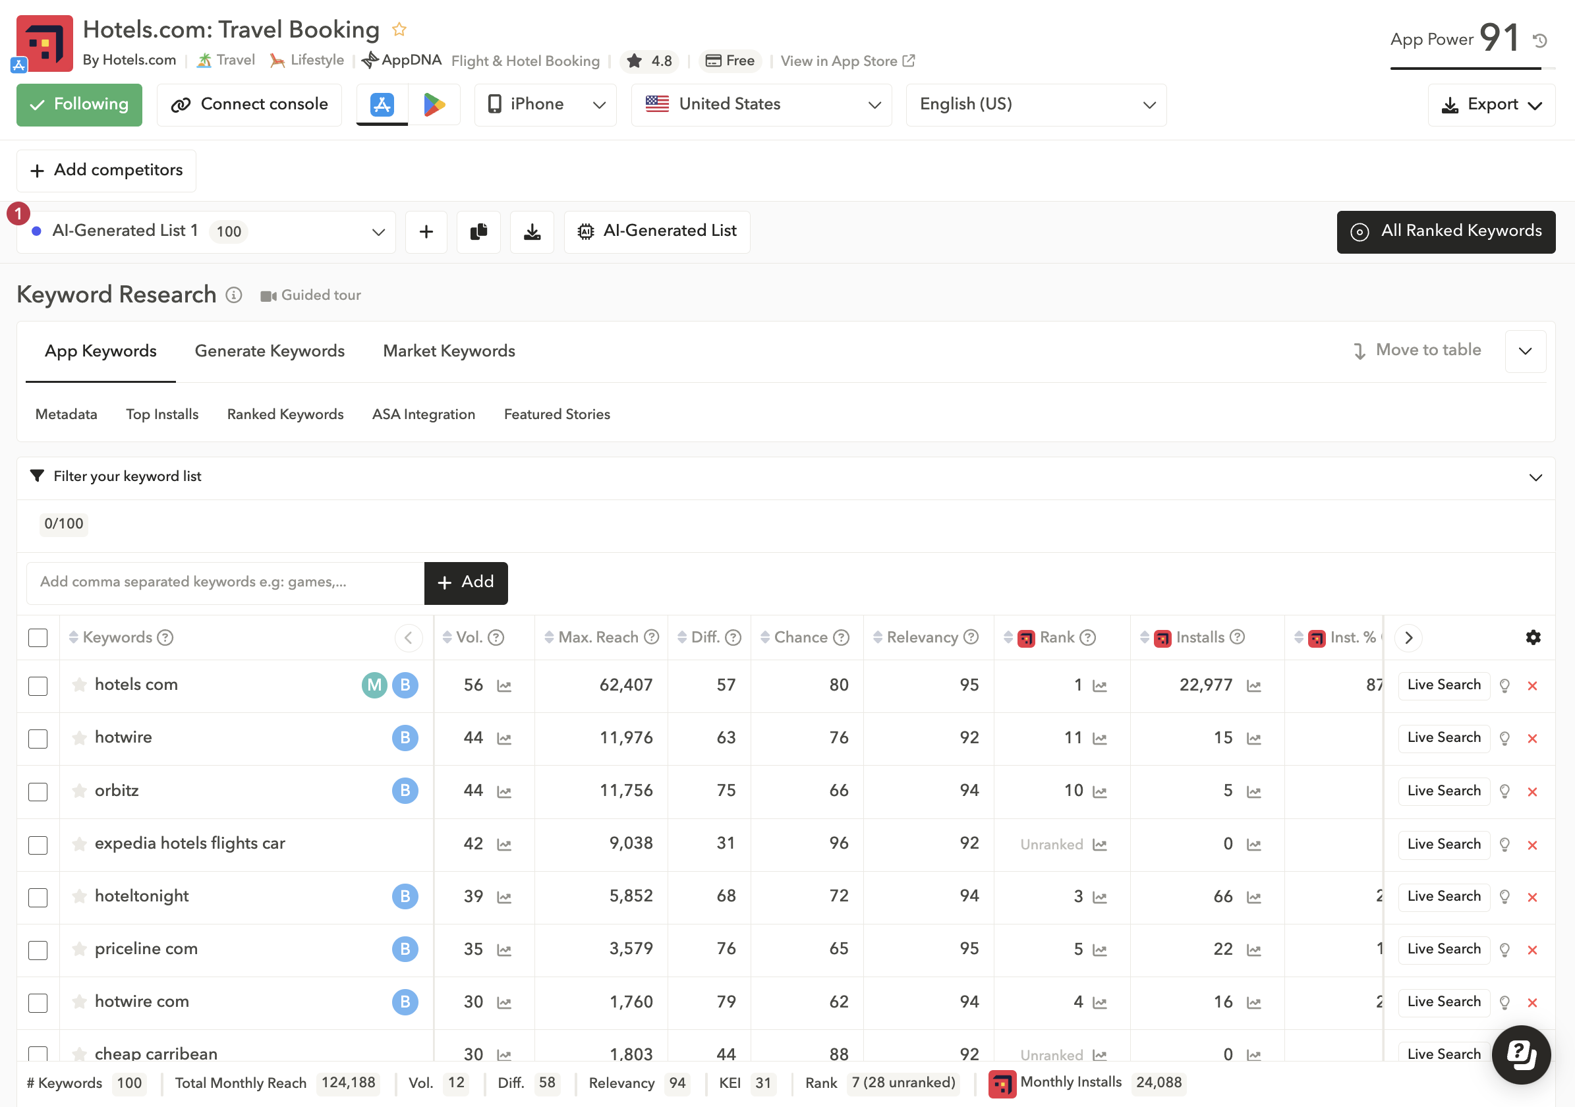The height and width of the screenshot is (1107, 1575).
Task: Delete the hotwire com keyword
Action: (x=1532, y=1003)
